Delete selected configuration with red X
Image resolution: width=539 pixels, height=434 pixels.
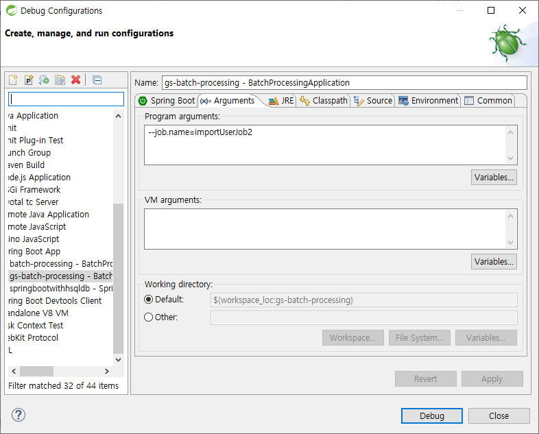tap(75, 80)
